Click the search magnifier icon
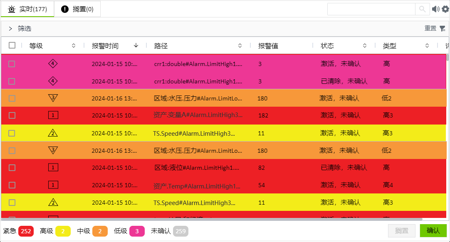Image resolution: width=450 pixels, height=242 pixels. click(x=422, y=9)
